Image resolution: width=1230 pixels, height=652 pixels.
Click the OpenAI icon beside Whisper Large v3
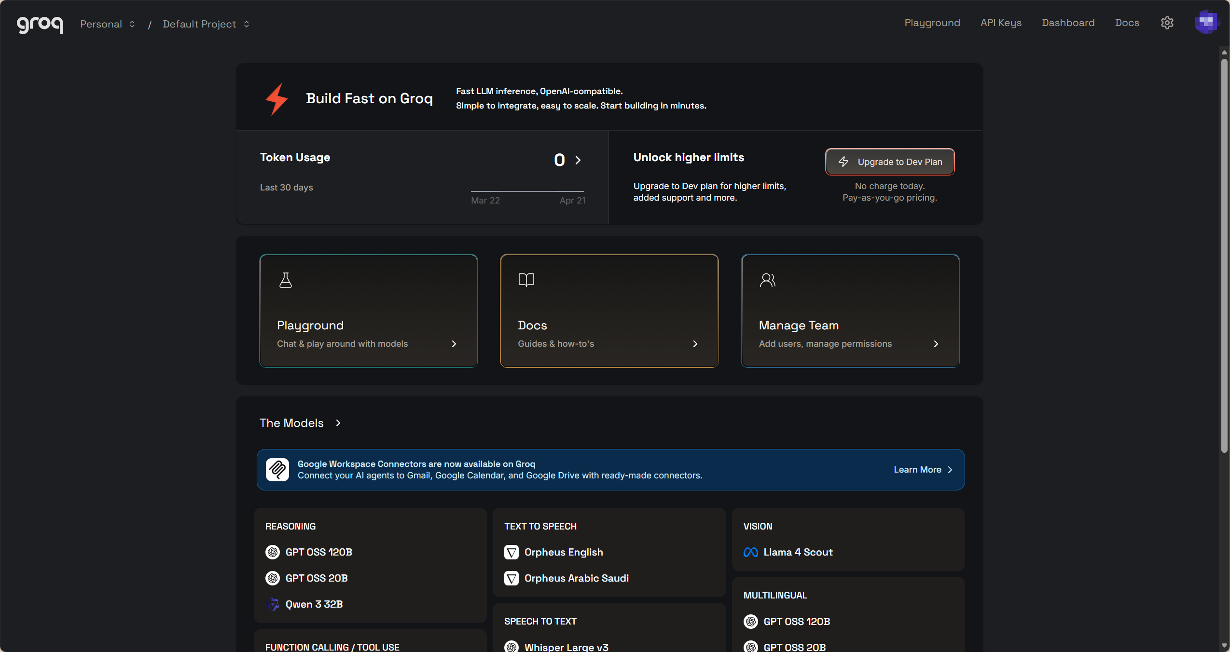coord(511,646)
